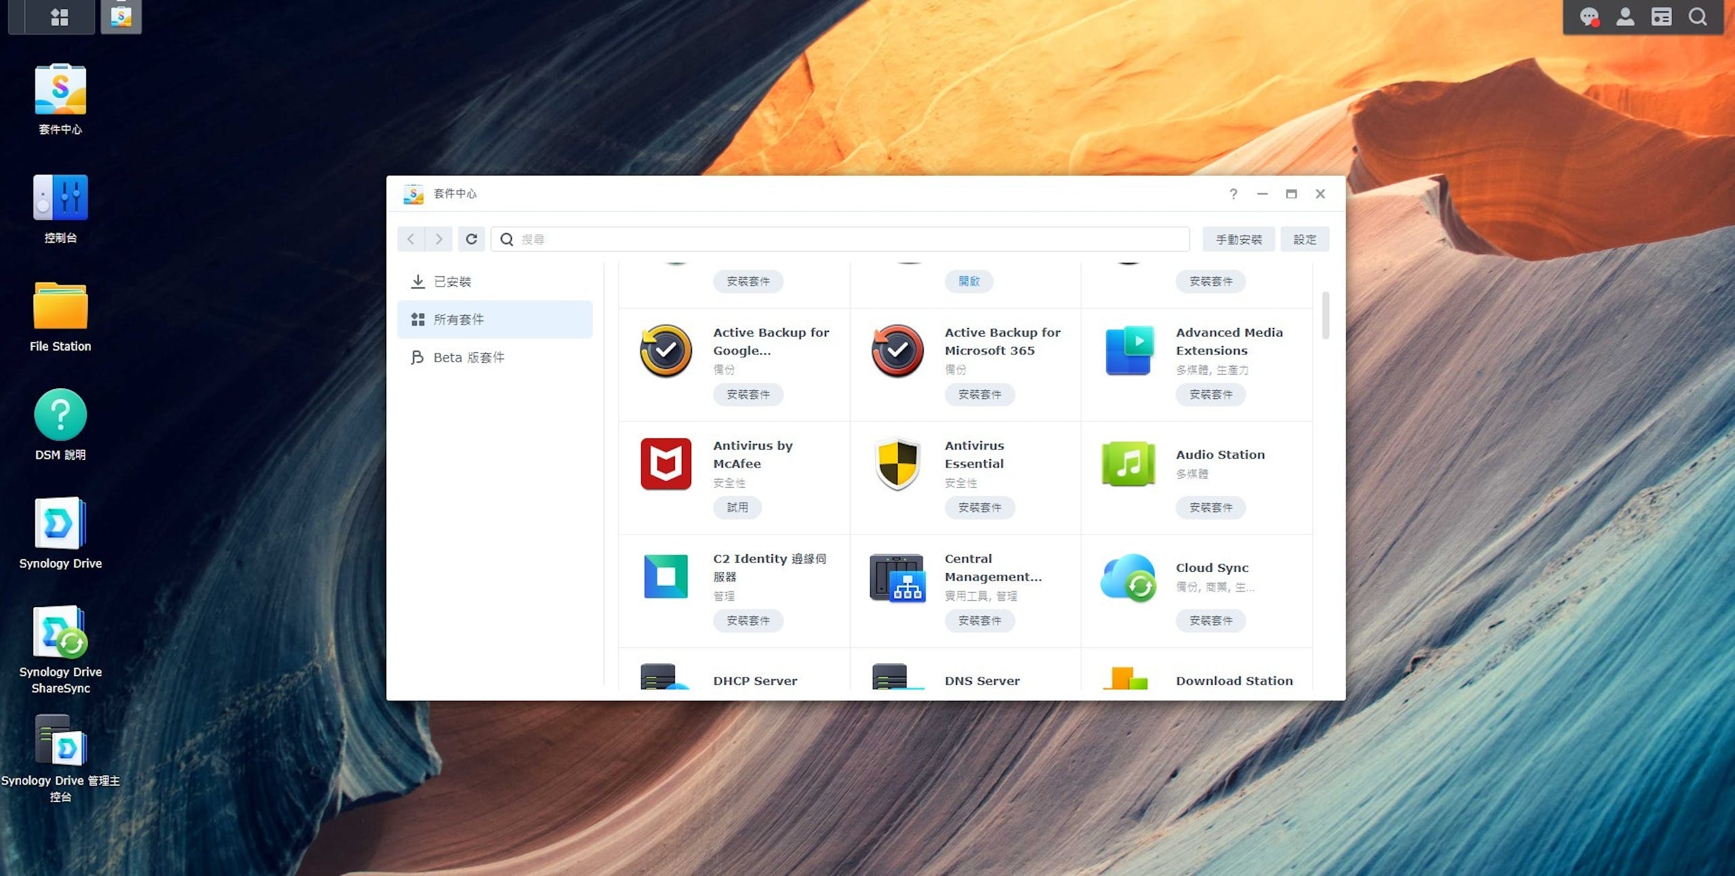This screenshot has width=1735, height=876.
Task: Refresh the package list
Action: pos(472,239)
